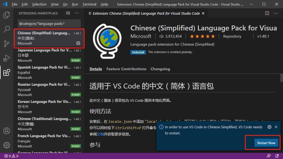Open the File menu
Screen dimensions: 283x159
[14, 4]
